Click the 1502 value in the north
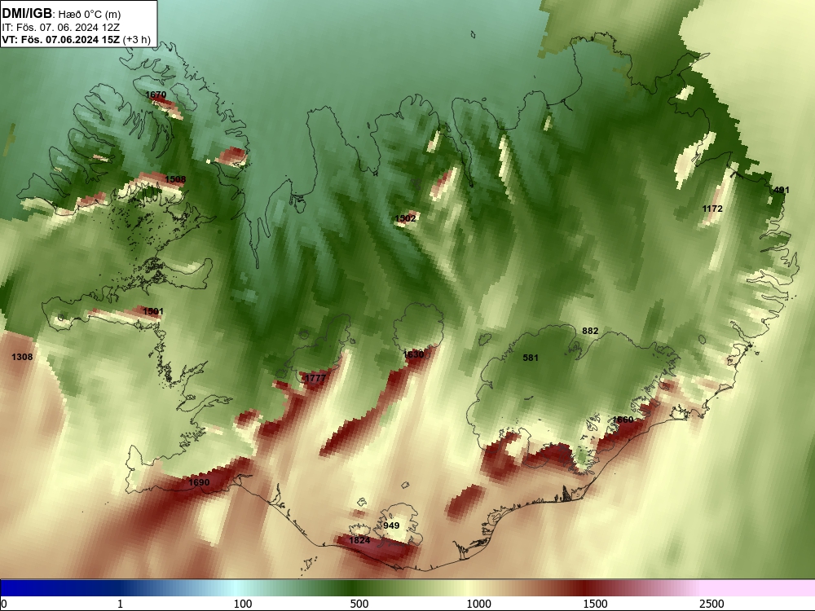 (405, 218)
